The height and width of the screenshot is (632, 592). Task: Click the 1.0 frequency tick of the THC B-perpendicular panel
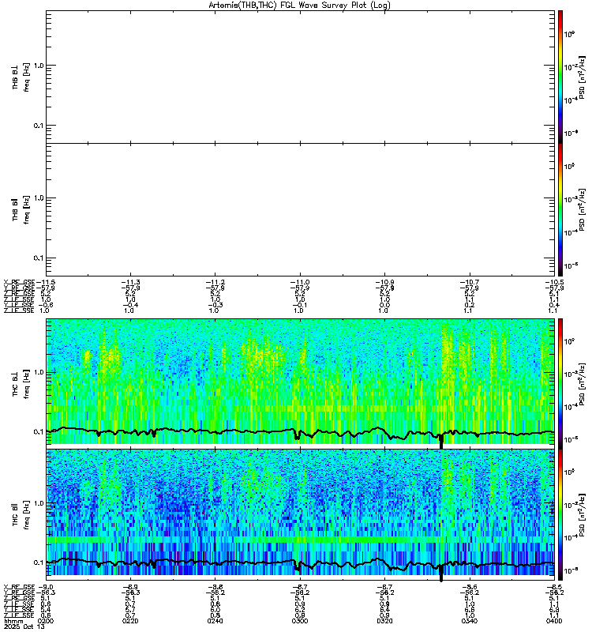[39, 372]
